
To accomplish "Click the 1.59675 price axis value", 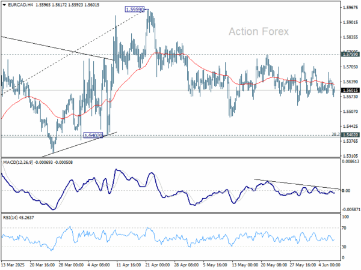I will point(350,8).
